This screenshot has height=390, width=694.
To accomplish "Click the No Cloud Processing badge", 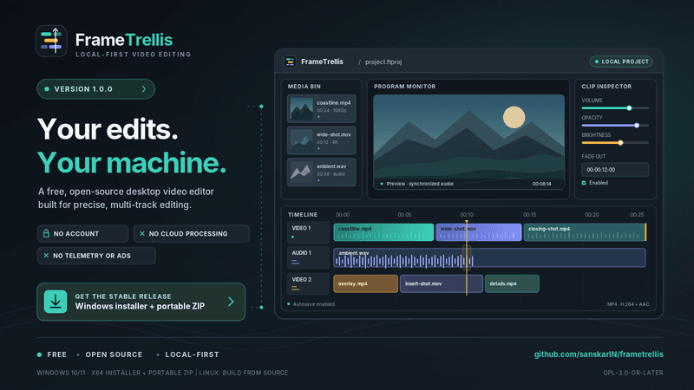I will click(x=191, y=233).
